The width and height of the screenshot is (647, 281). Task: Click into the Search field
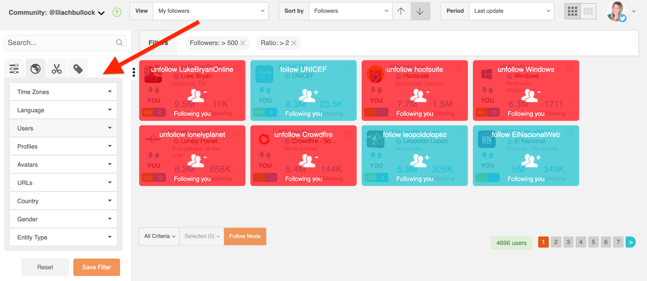(x=64, y=43)
